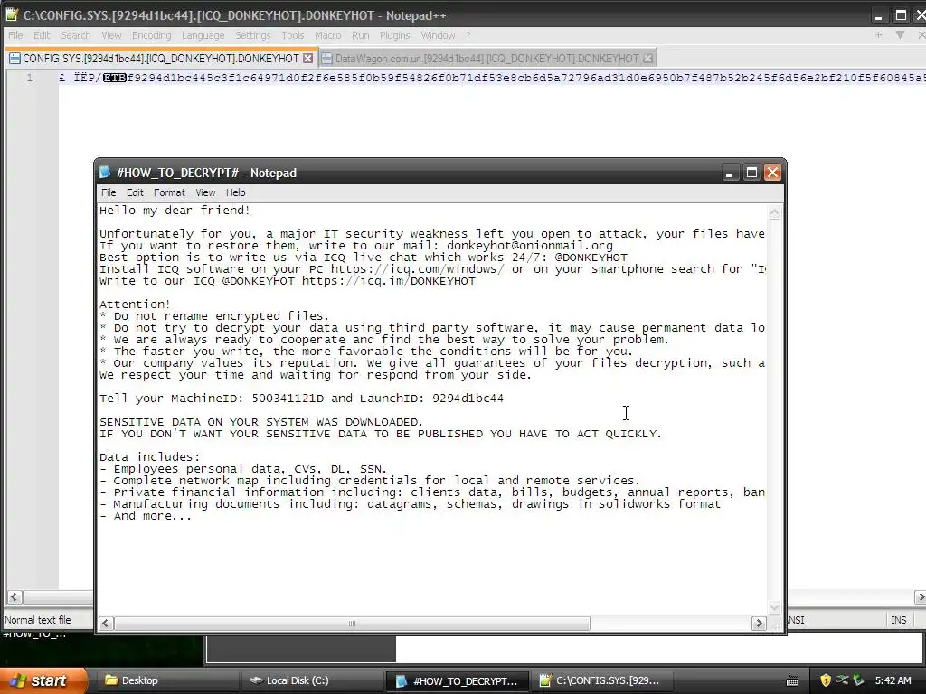926x694 pixels.
Task: Click Notepad horizontal scrollbar right arrow
Action: pyautogui.click(x=759, y=624)
